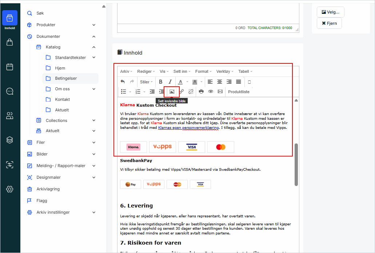Toggle italic formatting

(170, 82)
